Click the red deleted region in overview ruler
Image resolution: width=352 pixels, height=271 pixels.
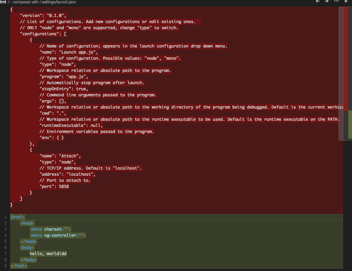point(346,51)
